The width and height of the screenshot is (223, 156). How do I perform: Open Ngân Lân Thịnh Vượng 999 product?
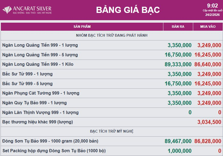click(40, 113)
